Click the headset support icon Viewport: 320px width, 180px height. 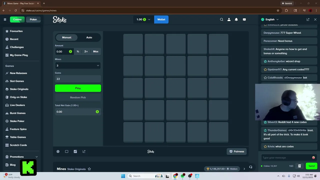pos(250,167)
